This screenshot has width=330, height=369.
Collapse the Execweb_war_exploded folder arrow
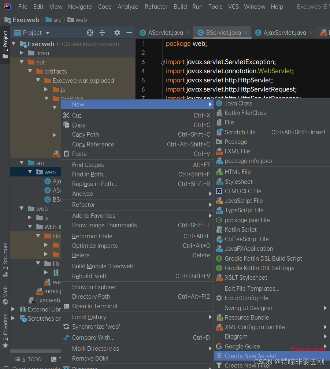point(38,80)
